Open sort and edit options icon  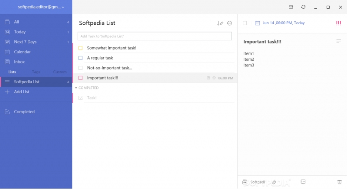point(220,23)
